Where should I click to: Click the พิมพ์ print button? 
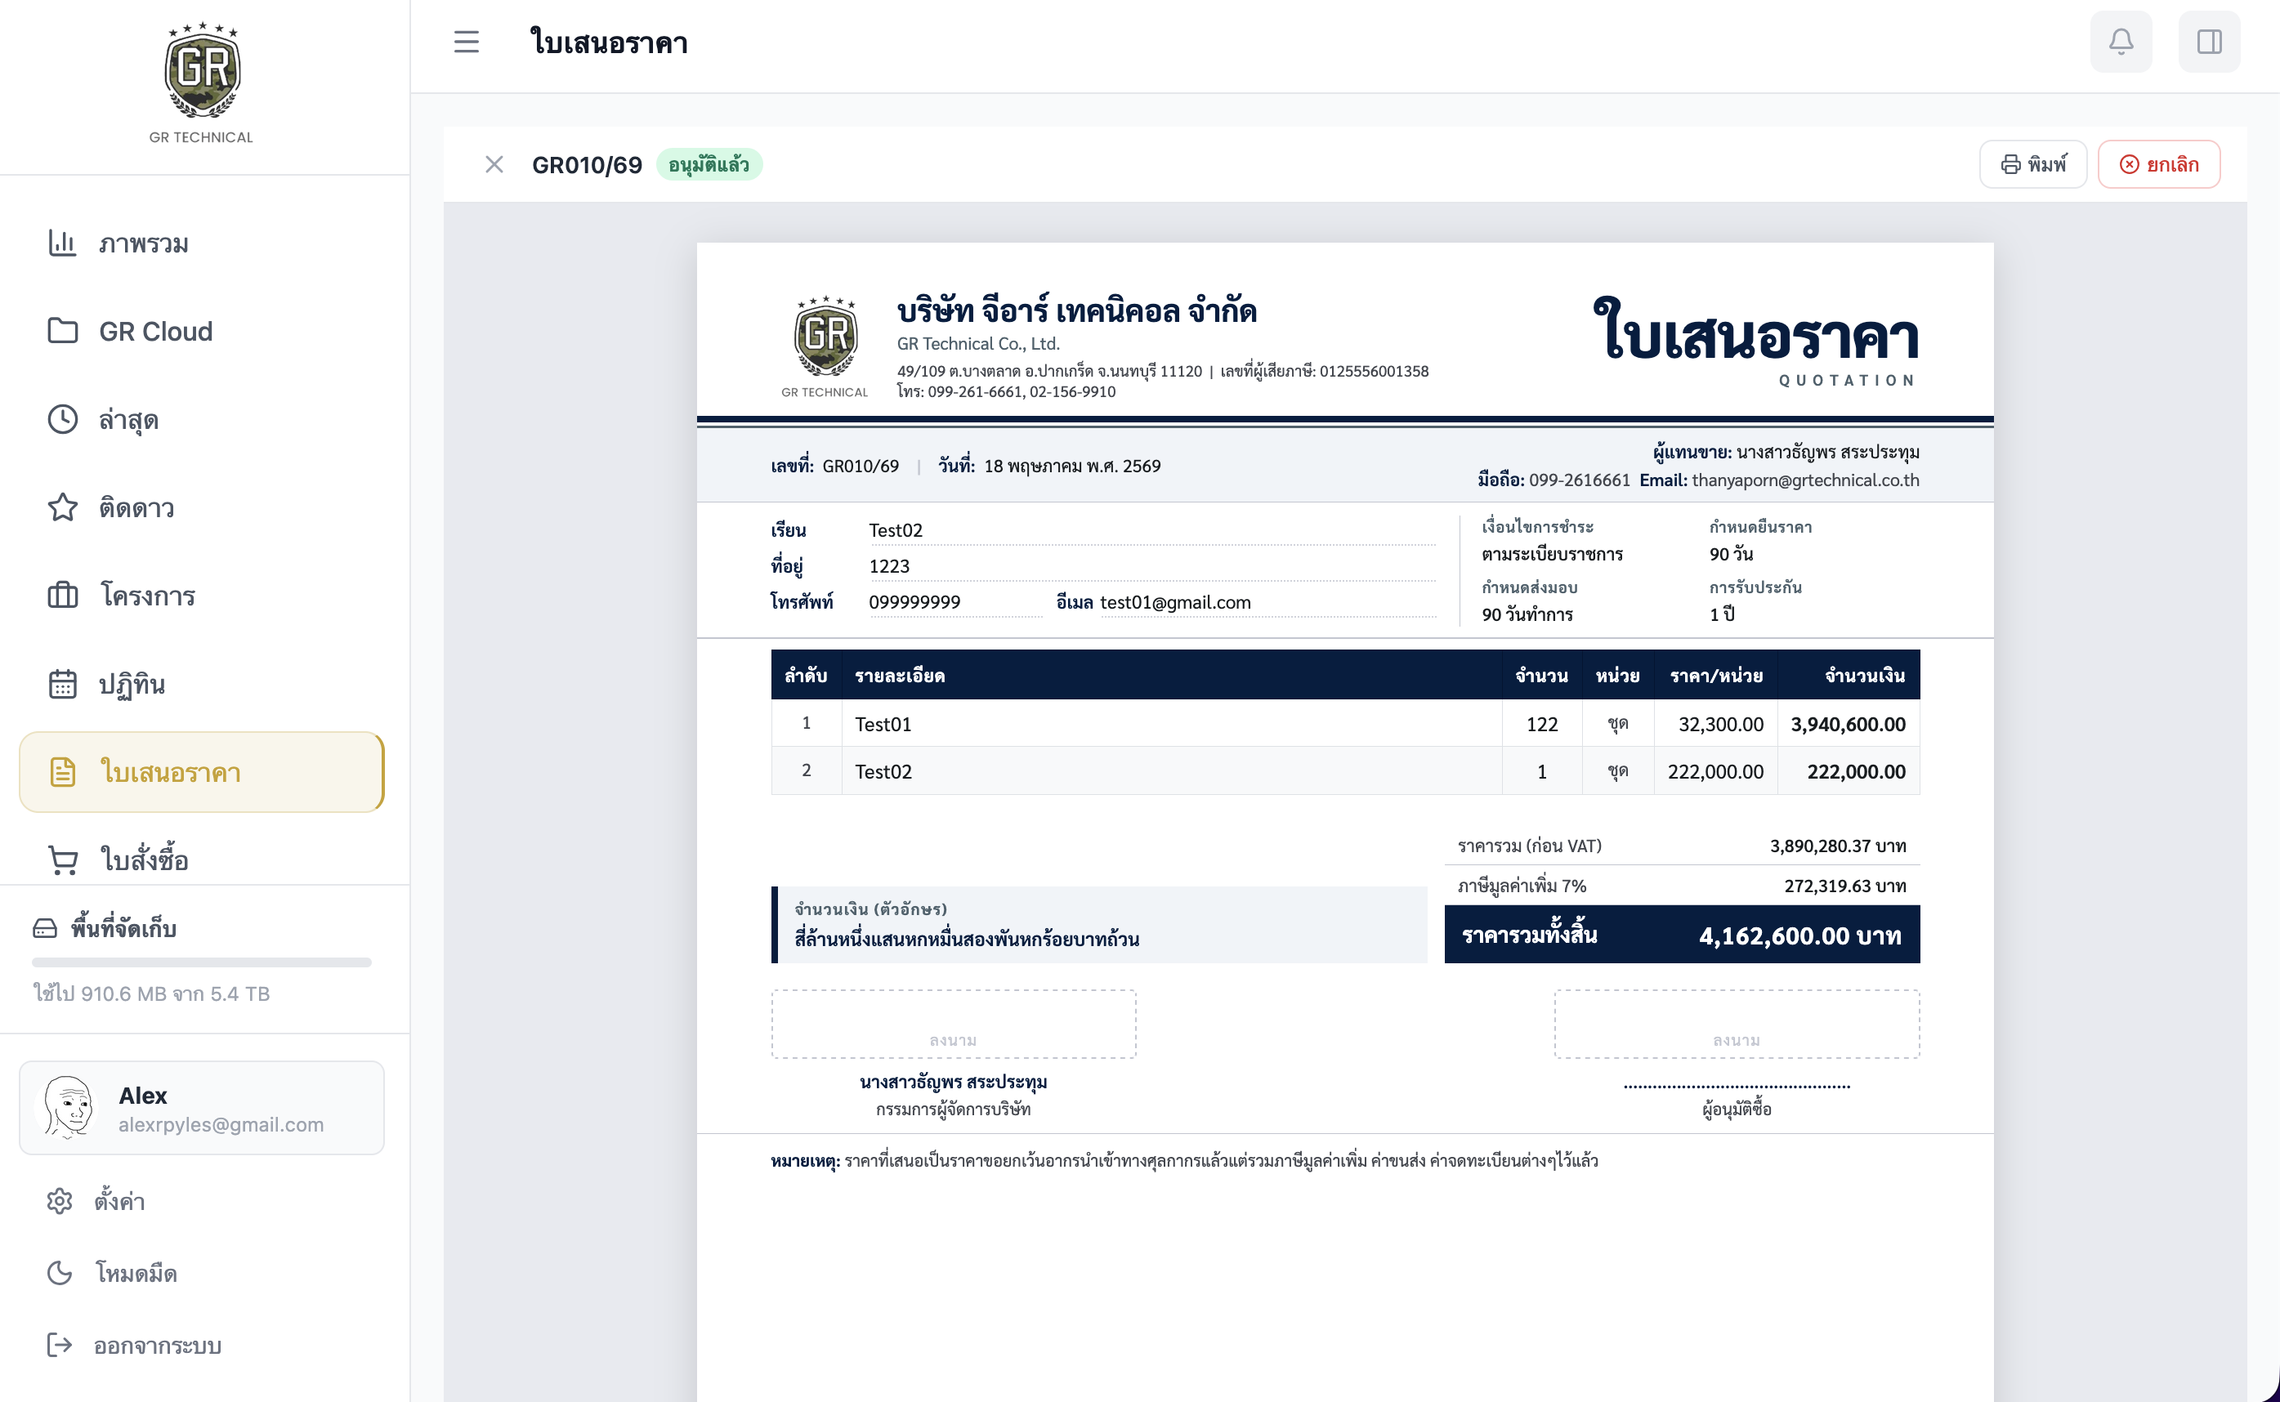2033,165
